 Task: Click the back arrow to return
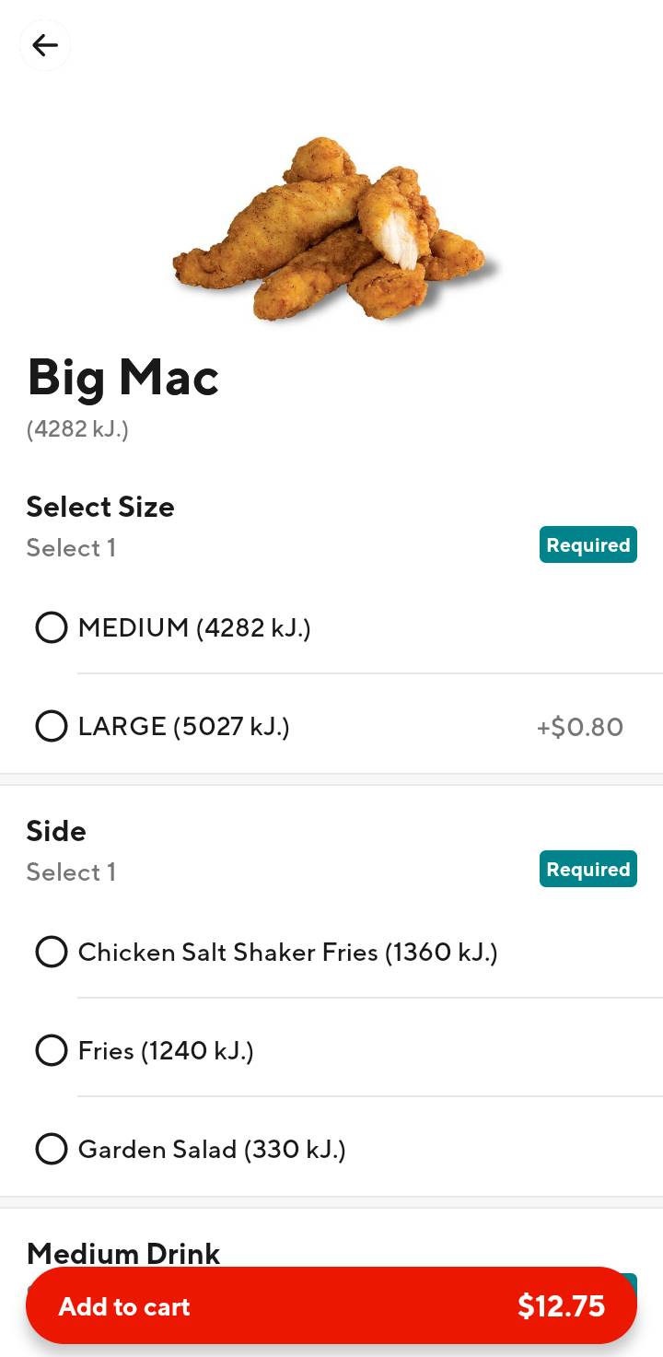pyautogui.click(x=44, y=45)
